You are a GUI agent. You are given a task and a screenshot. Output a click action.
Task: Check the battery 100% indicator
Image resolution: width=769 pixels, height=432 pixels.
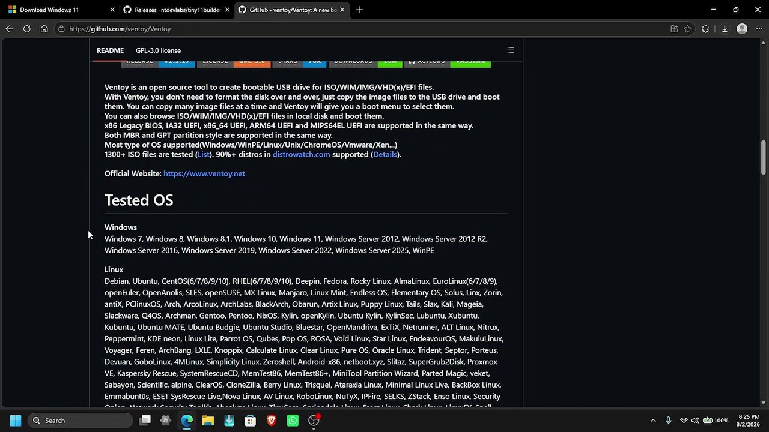(716, 421)
